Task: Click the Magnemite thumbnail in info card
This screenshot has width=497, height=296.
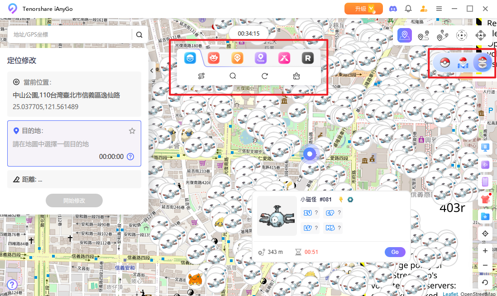Action: tap(277, 216)
